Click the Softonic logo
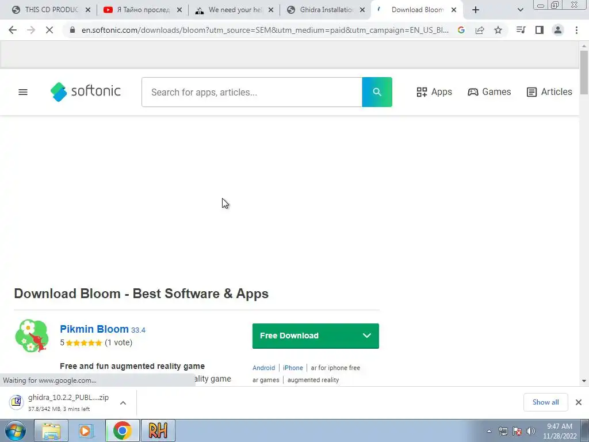Screen dimensions: 589x442 pos(86,92)
